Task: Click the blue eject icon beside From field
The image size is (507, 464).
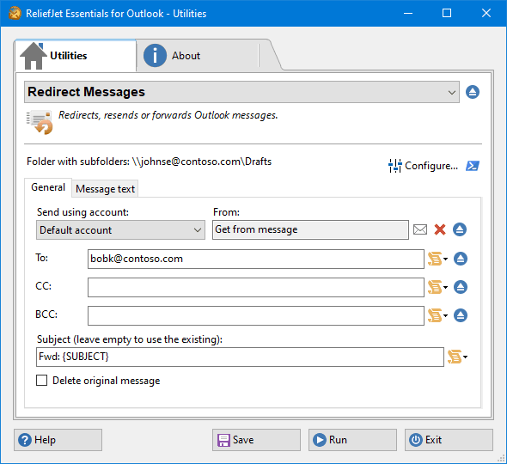Action: [460, 229]
